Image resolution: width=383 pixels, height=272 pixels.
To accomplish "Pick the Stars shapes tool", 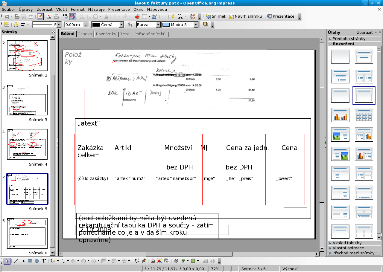I will [124, 261].
